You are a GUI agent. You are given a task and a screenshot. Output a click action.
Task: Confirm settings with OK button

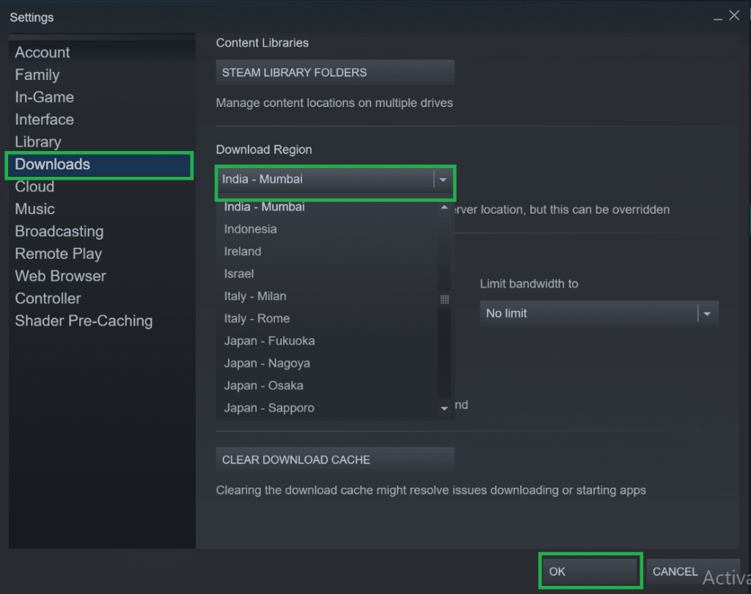(590, 571)
